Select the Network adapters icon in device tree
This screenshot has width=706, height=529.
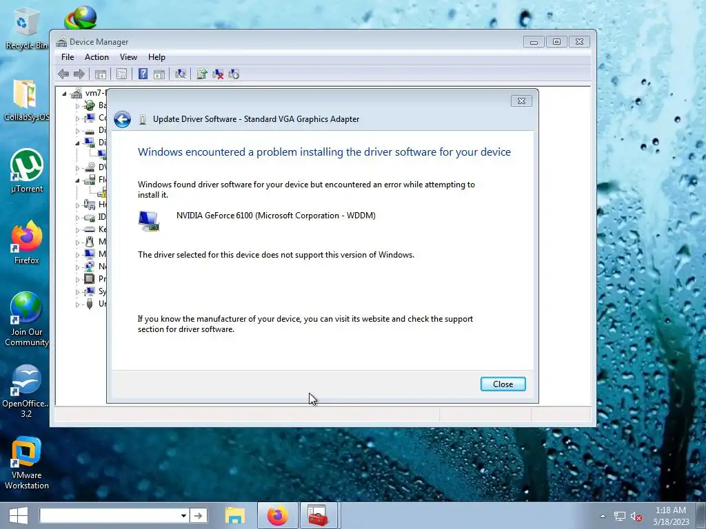tap(90, 267)
